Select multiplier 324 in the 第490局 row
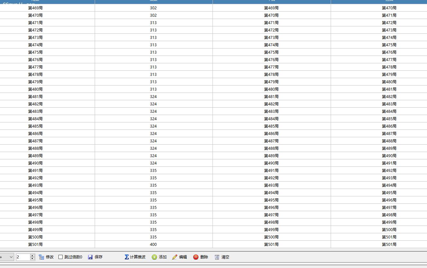The image size is (427, 268). [153, 163]
